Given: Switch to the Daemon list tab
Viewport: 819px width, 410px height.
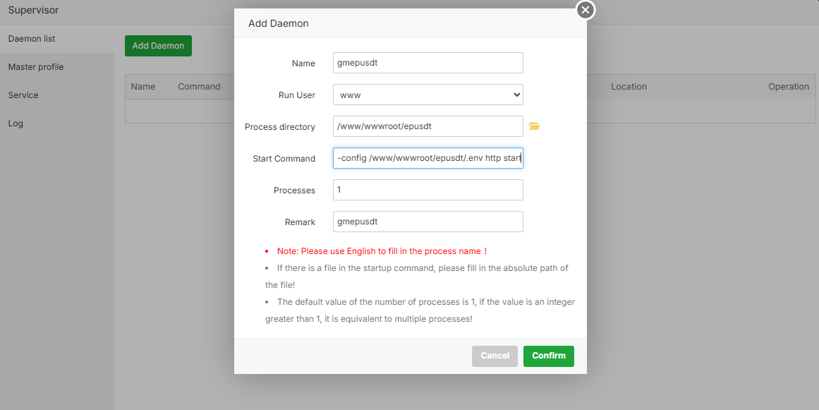Looking at the screenshot, I should point(32,39).
